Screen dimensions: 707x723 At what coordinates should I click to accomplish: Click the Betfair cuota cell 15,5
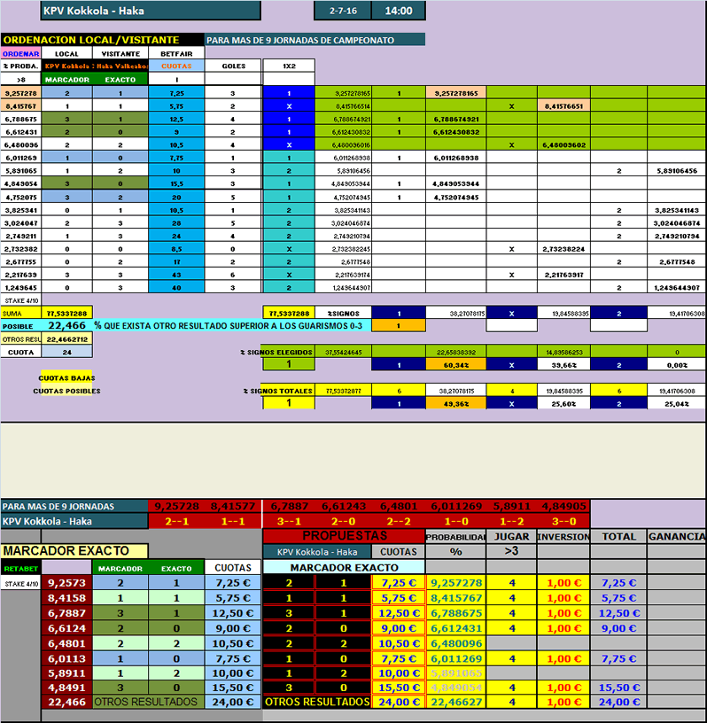click(176, 183)
